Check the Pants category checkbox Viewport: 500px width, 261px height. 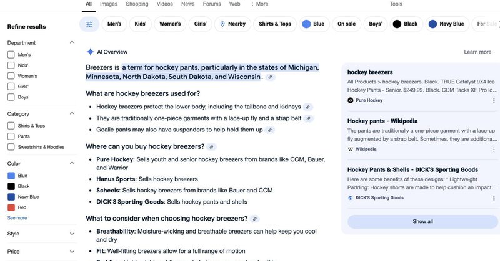coord(11,136)
